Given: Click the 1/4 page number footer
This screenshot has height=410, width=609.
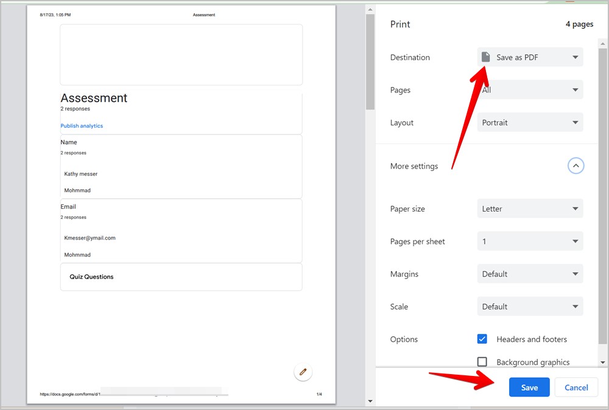Looking at the screenshot, I should click(319, 394).
